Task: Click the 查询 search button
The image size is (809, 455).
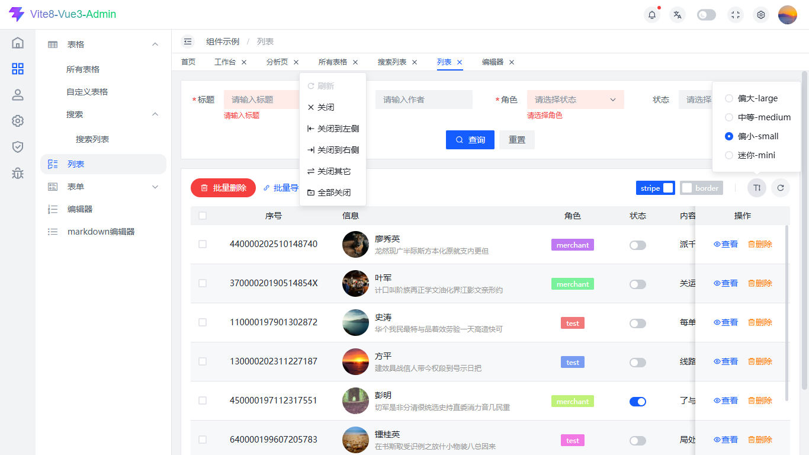Action: pos(470,140)
